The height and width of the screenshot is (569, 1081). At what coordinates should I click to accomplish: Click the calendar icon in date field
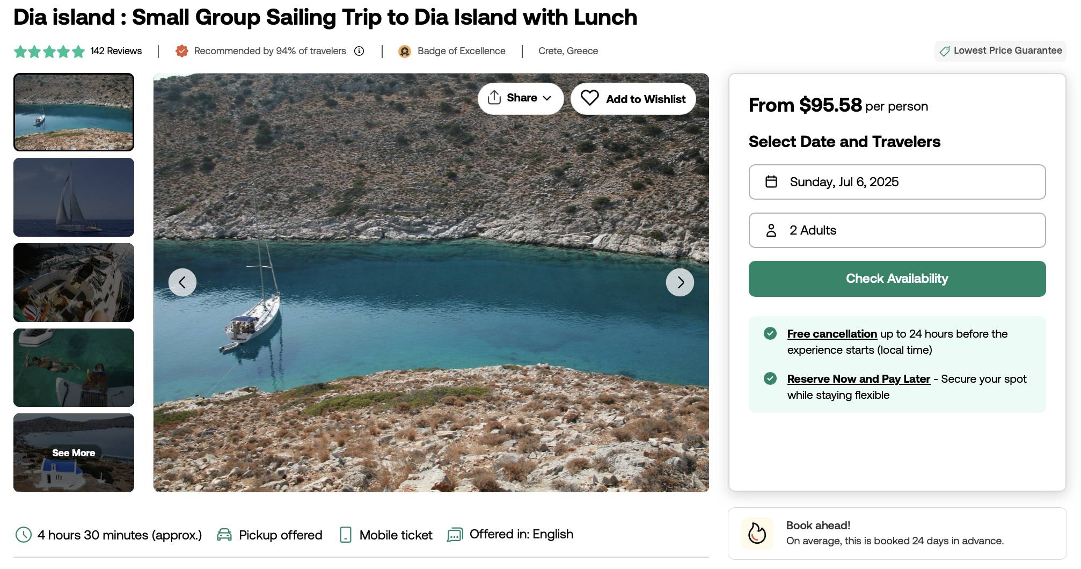click(771, 182)
